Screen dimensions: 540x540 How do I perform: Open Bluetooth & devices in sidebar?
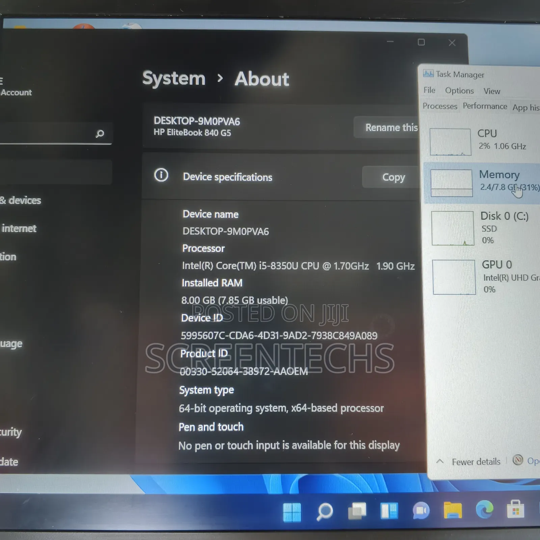click(20, 200)
